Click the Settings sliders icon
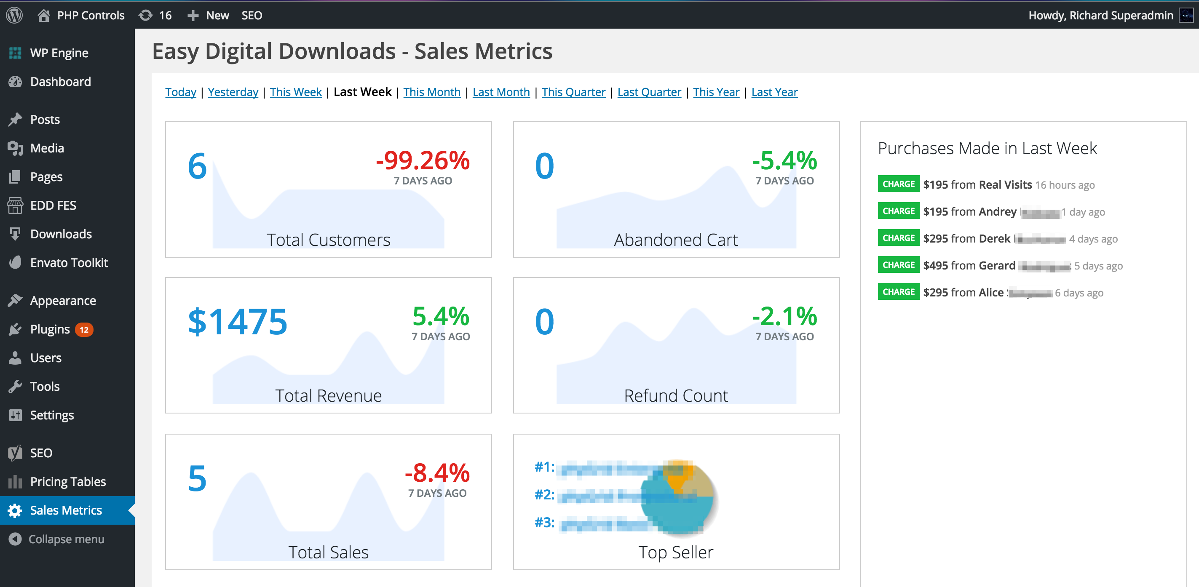This screenshot has height=587, width=1199. [x=15, y=415]
